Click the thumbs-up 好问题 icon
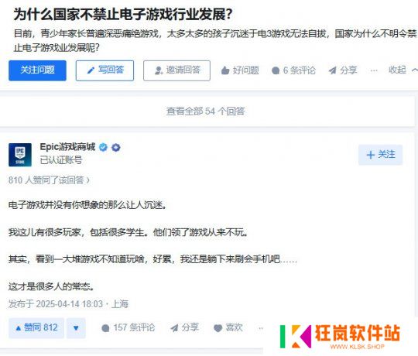This screenshot has height=356, width=418. [x=225, y=70]
